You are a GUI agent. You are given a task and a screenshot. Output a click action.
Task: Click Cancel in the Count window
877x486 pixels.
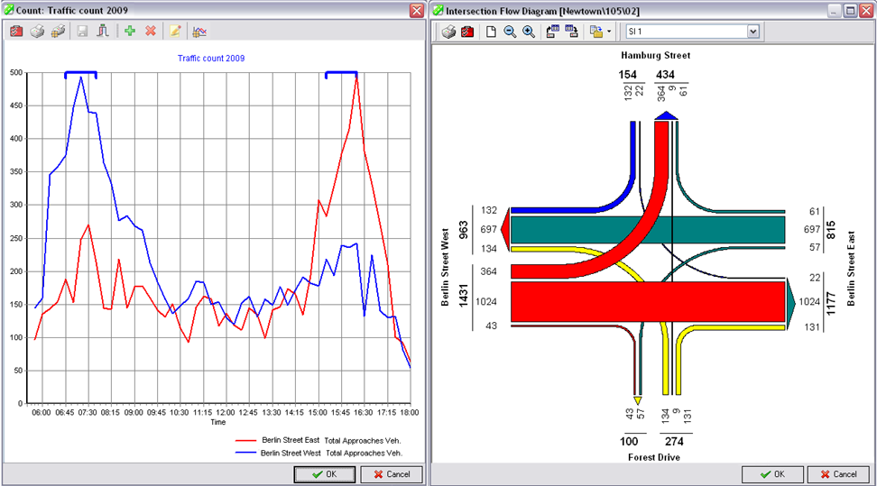point(392,474)
